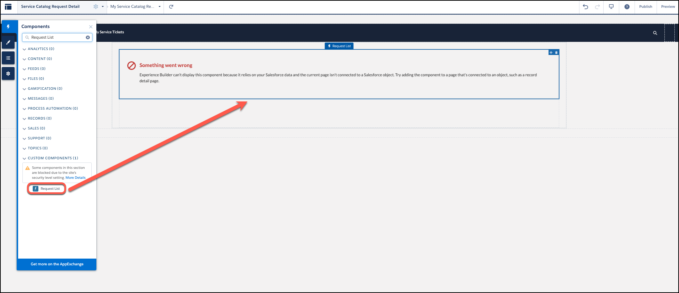679x293 pixels.
Task: Expand the SUPPORT (0) section
Action: click(37, 138)
